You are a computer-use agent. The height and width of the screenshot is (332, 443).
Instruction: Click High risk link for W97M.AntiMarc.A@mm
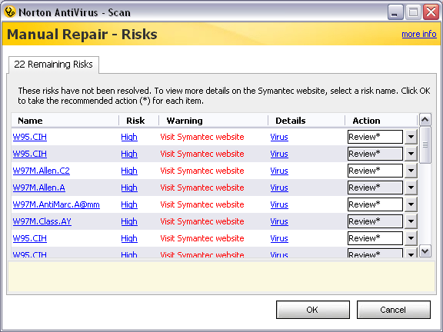click(x=129, y=204)
